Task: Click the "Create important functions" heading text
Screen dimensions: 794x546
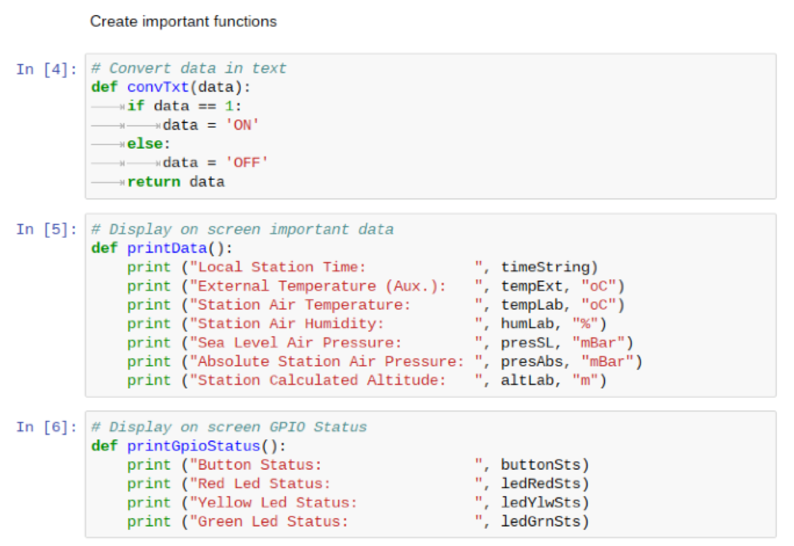Action: click(x=183, y=21)
